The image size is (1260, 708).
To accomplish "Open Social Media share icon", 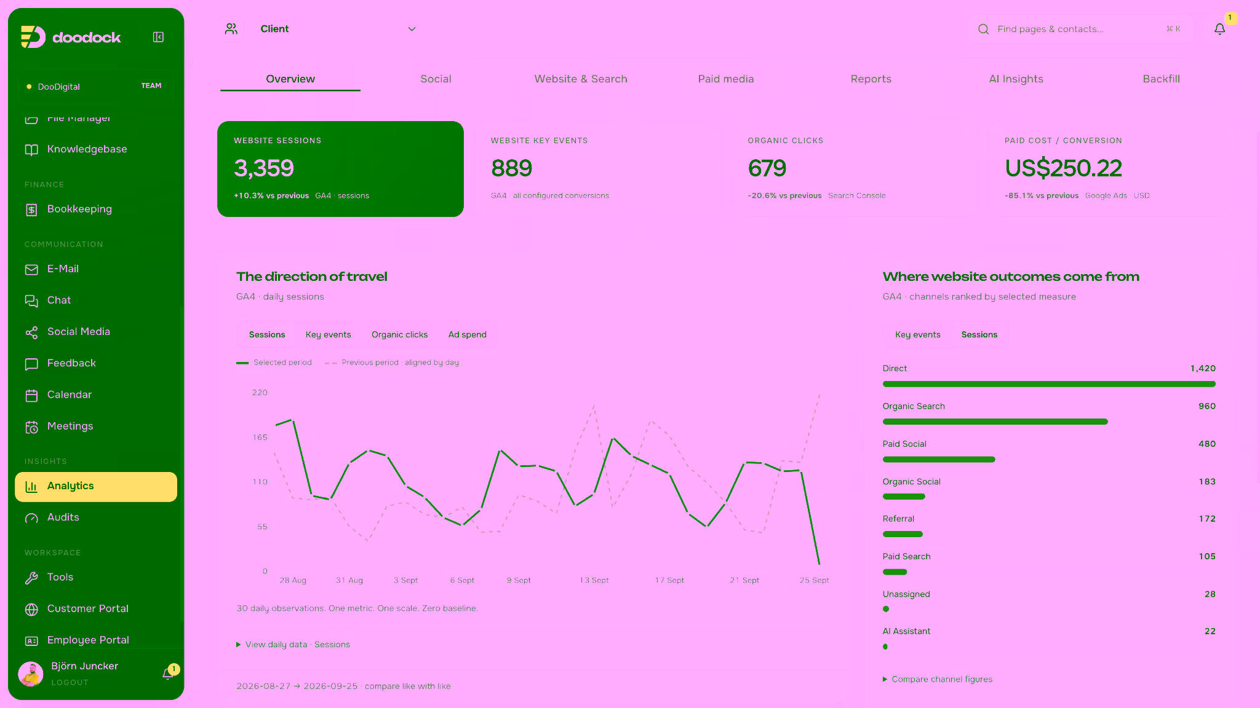I will [x=31, y=332].
